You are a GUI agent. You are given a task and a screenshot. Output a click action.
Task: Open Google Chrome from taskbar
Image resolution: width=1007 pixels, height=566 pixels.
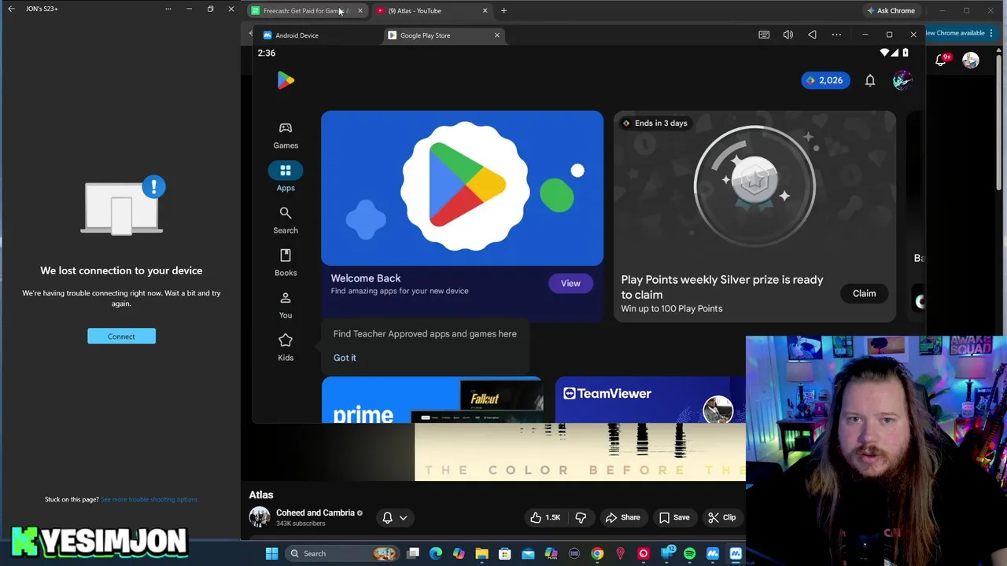click(x=597, y=553)
